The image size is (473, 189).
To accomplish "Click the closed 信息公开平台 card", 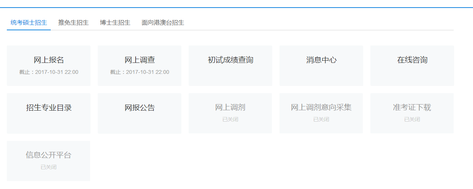I will point(48,161).
